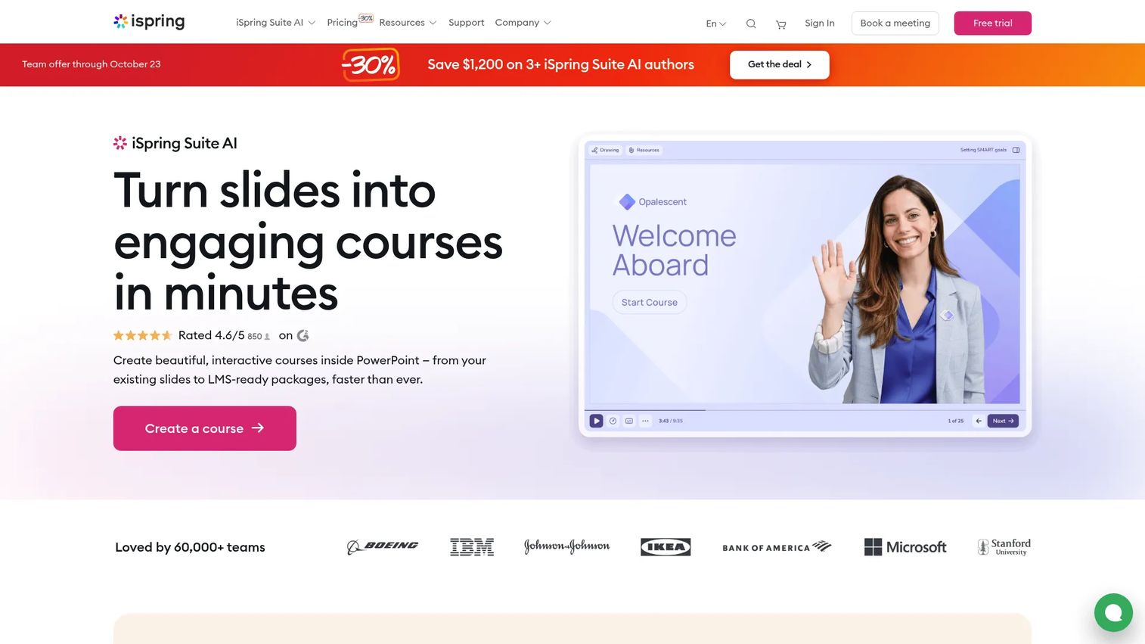Click the player progress bar
1145x644 pixels.
[805, 410]
